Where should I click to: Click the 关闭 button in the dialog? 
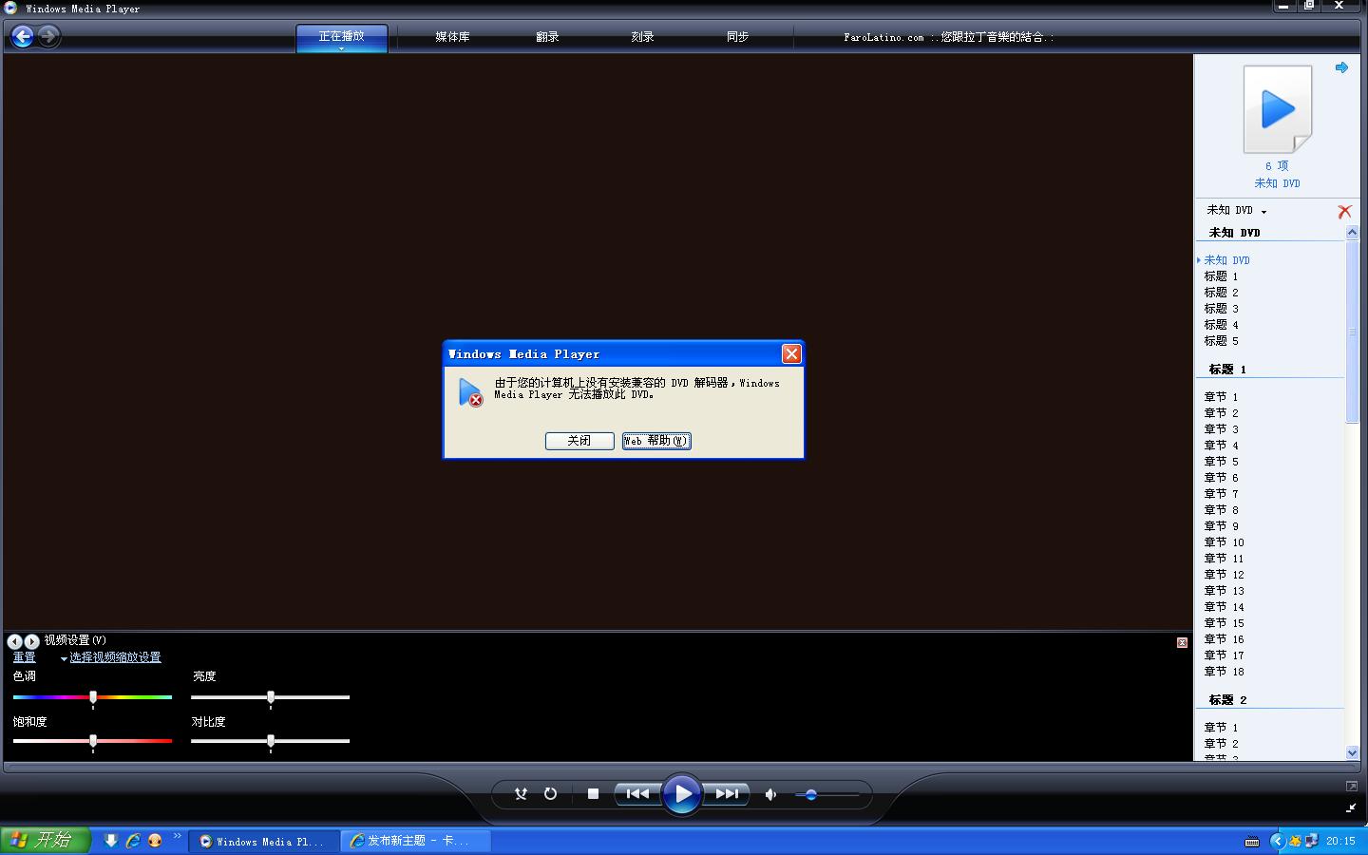[579, 441]
